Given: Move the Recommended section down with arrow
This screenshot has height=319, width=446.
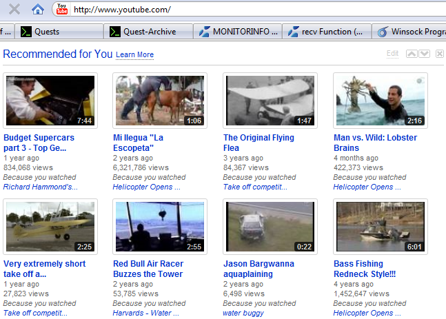Looking at the screenshot, I should [424, 54].
